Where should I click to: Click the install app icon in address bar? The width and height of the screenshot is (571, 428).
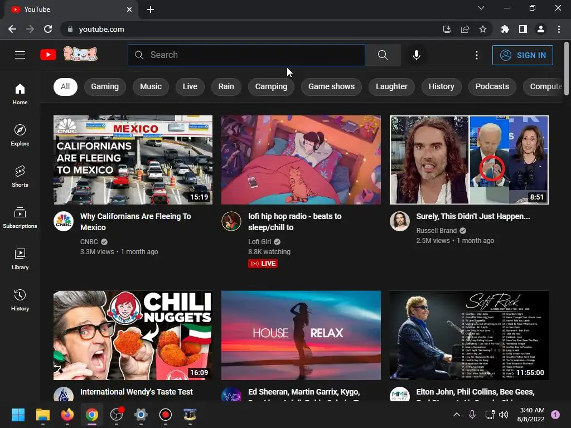pos(447,29)
